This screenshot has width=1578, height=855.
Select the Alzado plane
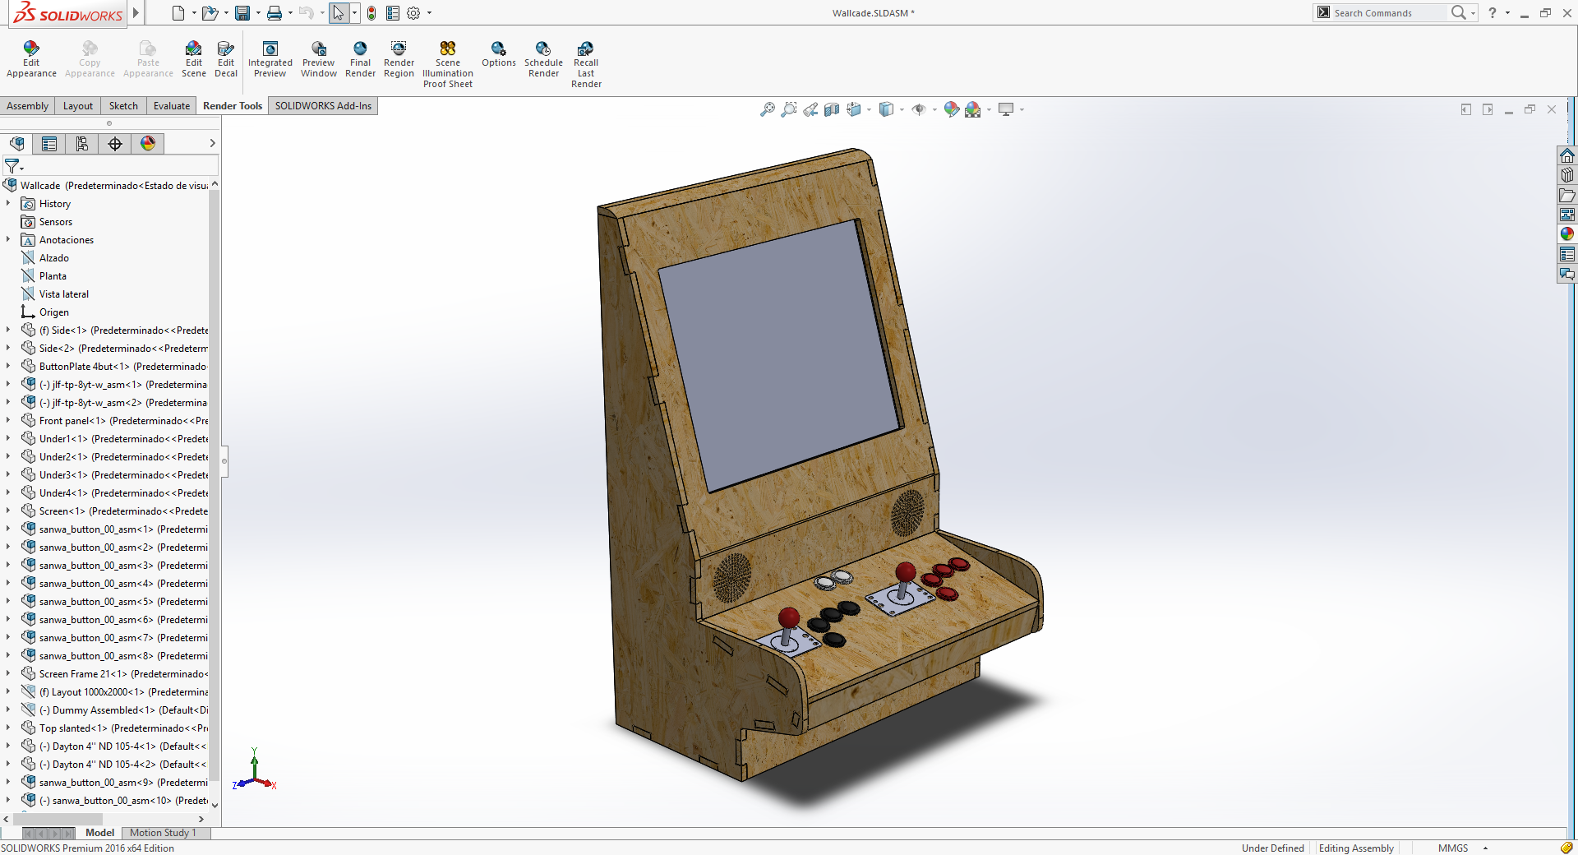[54, 257]
